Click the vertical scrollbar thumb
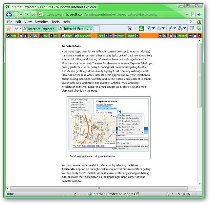This screenshot has height=204, width=210. 199,75
